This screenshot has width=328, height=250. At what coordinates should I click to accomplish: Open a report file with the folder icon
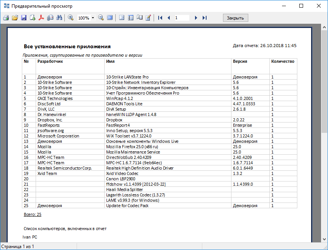tap(15, 18)
